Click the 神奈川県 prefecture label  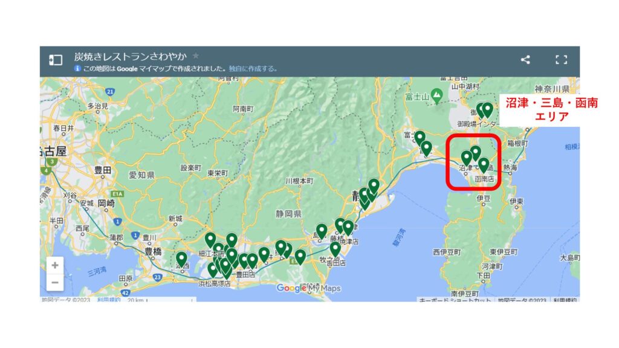[x=552, y=89]
